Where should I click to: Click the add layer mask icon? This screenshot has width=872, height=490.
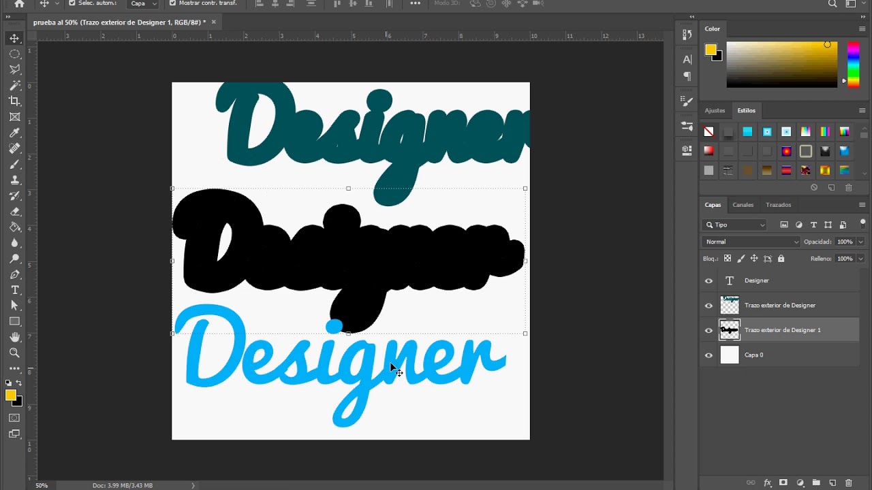(783, 483)
